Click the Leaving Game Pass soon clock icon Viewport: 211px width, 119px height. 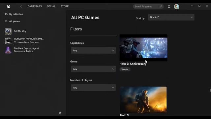coord(15,42)
